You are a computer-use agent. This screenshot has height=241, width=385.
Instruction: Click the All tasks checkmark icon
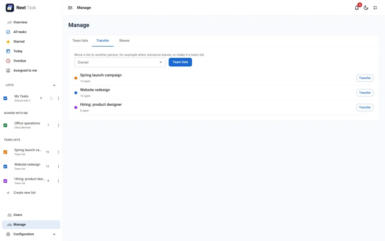(8, 32)
